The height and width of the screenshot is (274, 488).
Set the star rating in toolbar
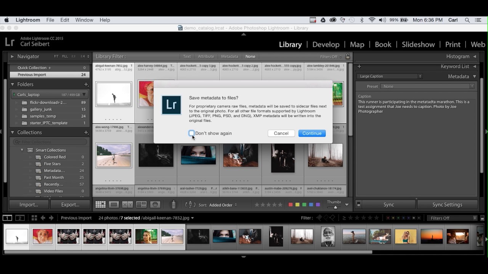click(x=268, y=205)
